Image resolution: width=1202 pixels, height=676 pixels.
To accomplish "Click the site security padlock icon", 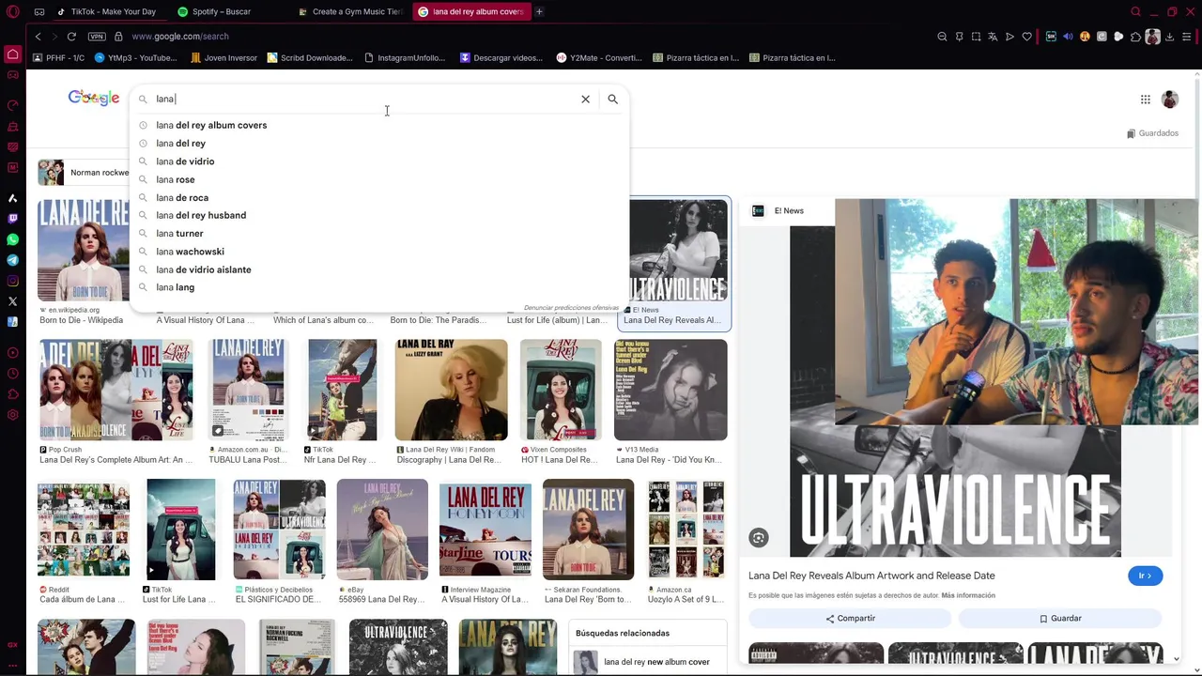I will pyautogui.click(x=118, y=37).
